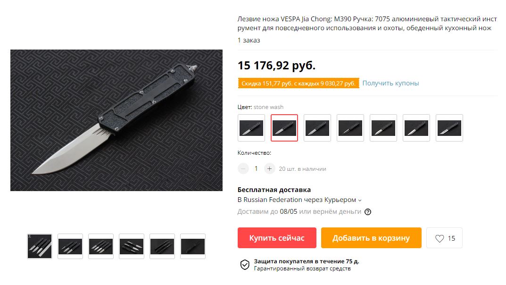This screenshot has width=506, height=285.
Task: Decrease quantity with the minus button
Action: click(243, 168)
